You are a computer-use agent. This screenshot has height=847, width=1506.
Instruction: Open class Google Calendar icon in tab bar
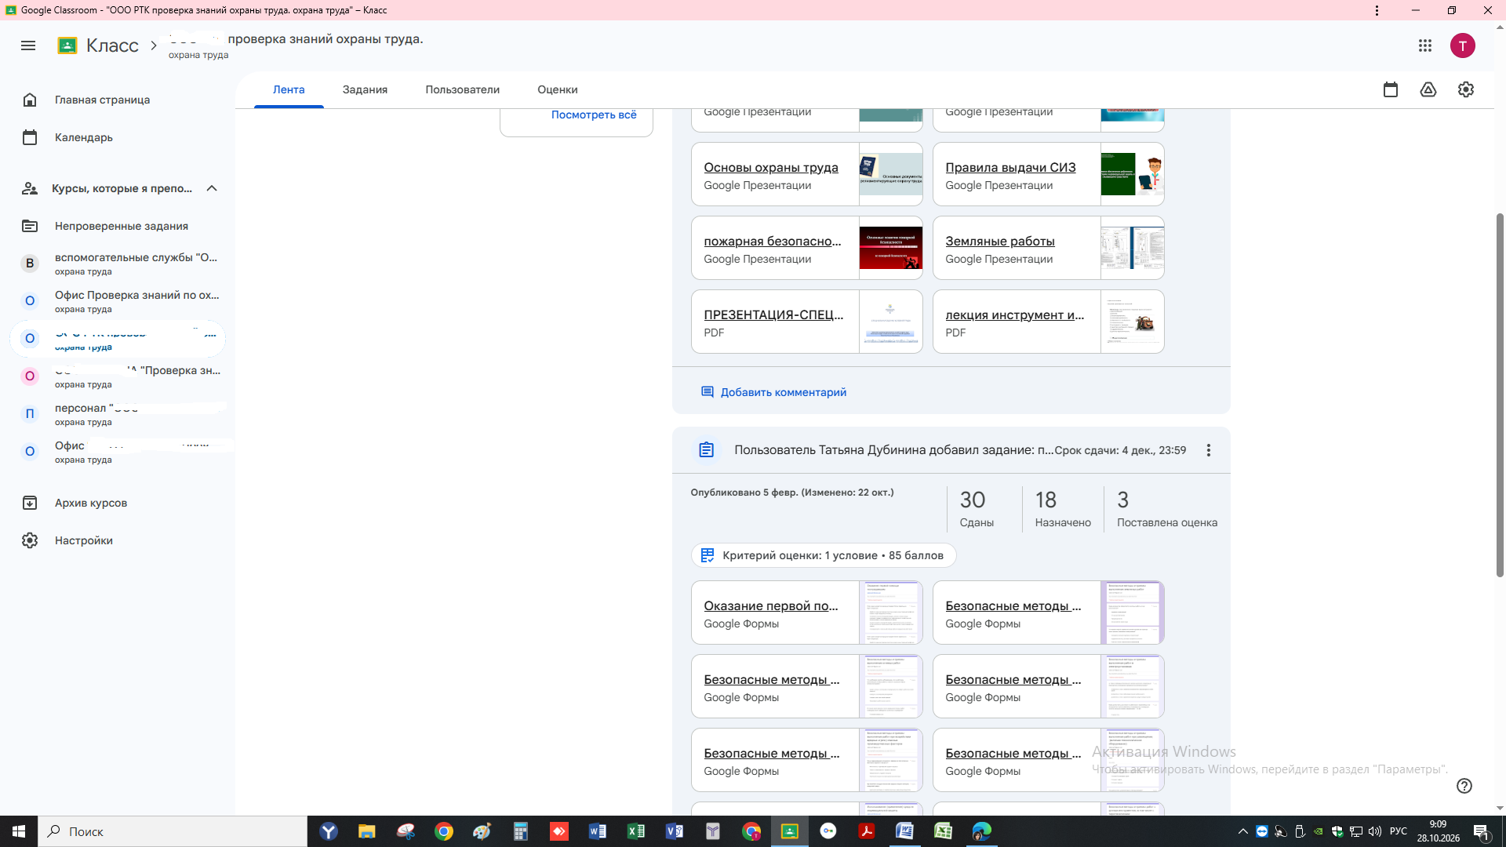(x=1391, y=89)
